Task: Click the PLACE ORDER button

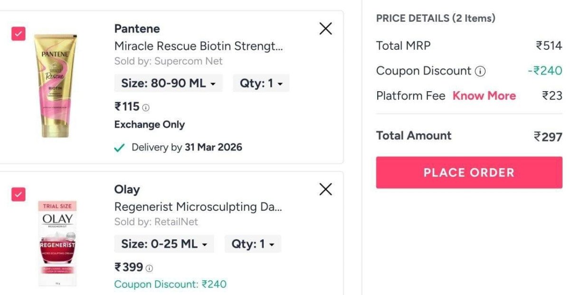Action: click(x=469, y=172)
